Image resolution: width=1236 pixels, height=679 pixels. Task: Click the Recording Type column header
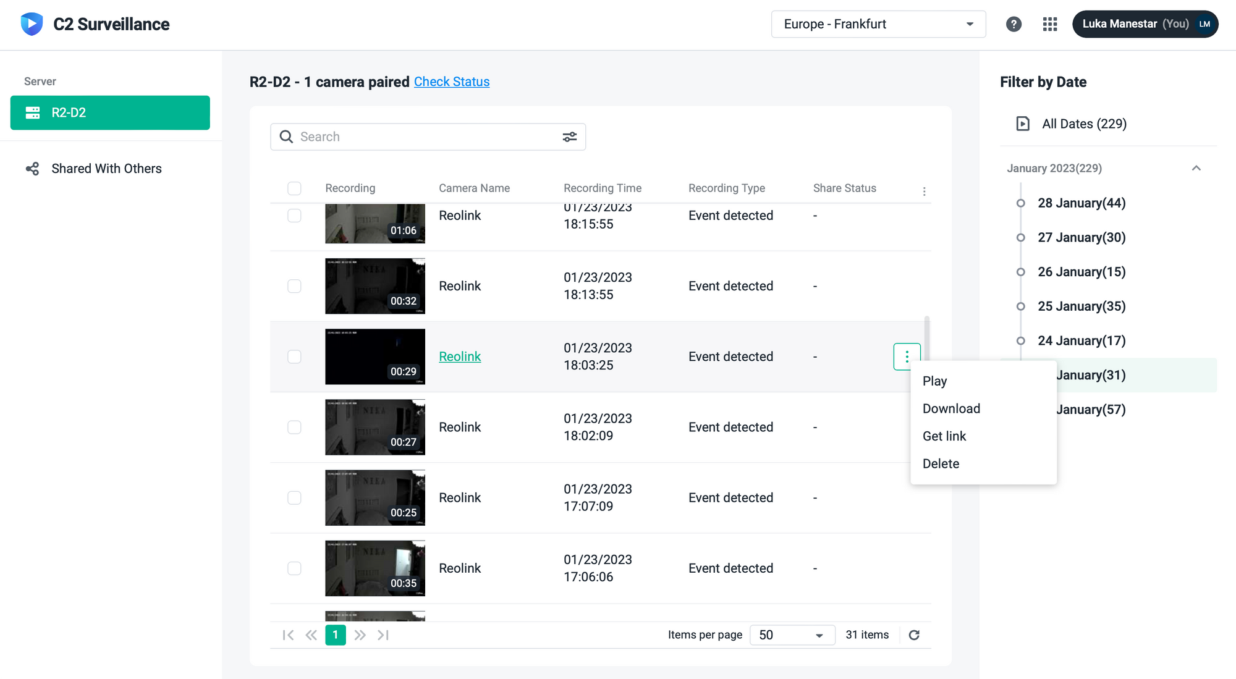[727, 188]
